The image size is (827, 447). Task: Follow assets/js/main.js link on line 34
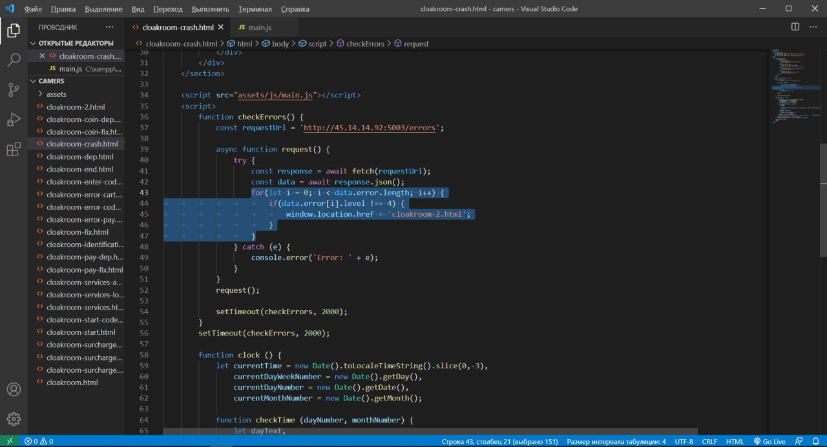tap(275, 95)
